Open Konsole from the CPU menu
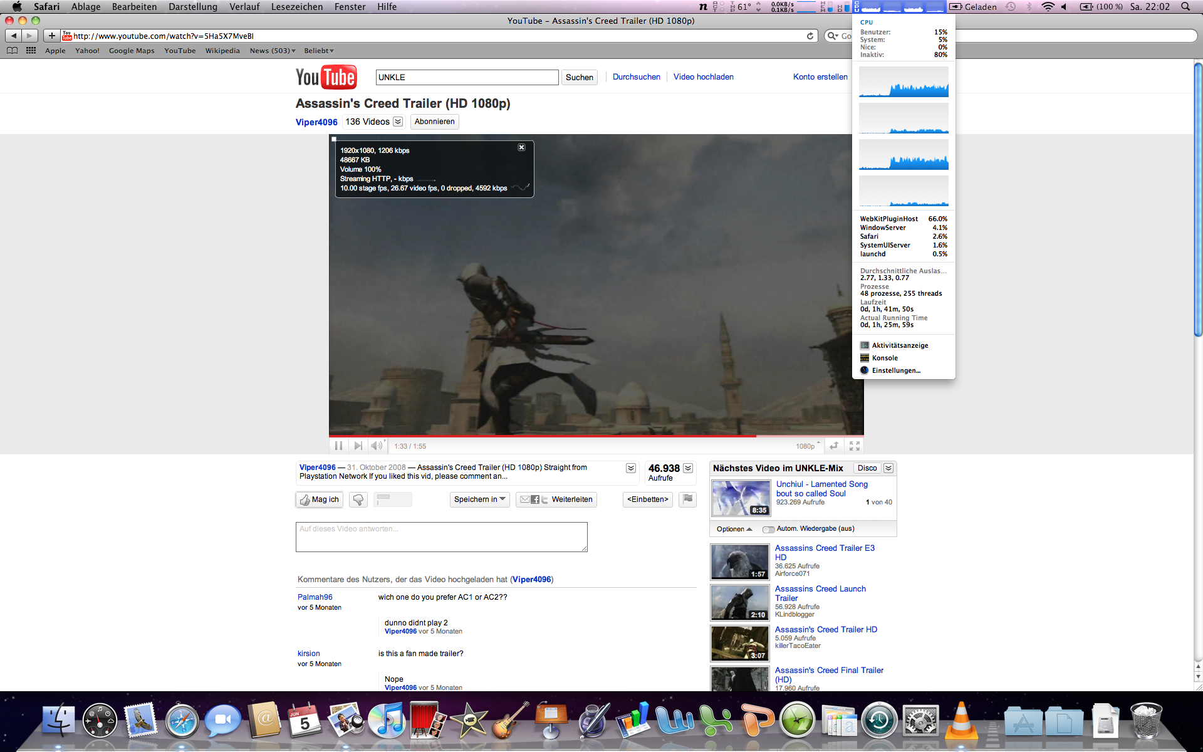This screenshot has width=1203, height=752. 885,358
